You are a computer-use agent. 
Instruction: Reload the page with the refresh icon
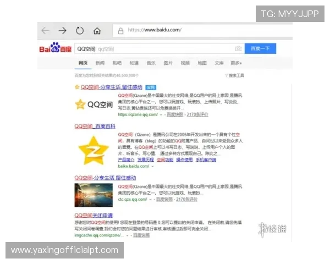pos(80,31)
